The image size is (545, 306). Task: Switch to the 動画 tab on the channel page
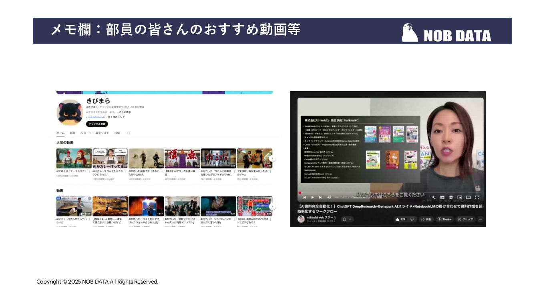(x=72, y=133)
